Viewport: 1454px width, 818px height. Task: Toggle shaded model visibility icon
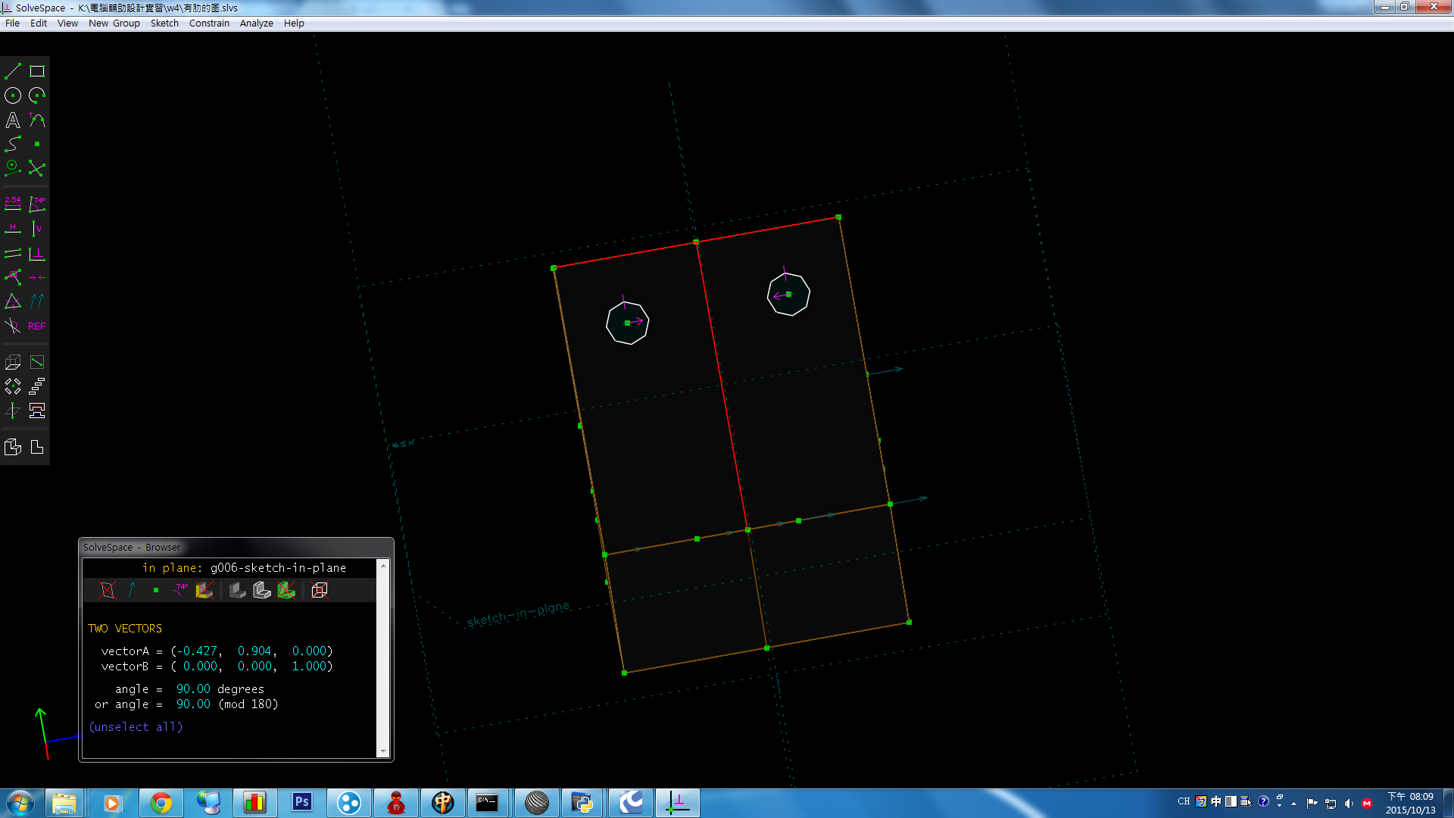[x=237, y=590]
